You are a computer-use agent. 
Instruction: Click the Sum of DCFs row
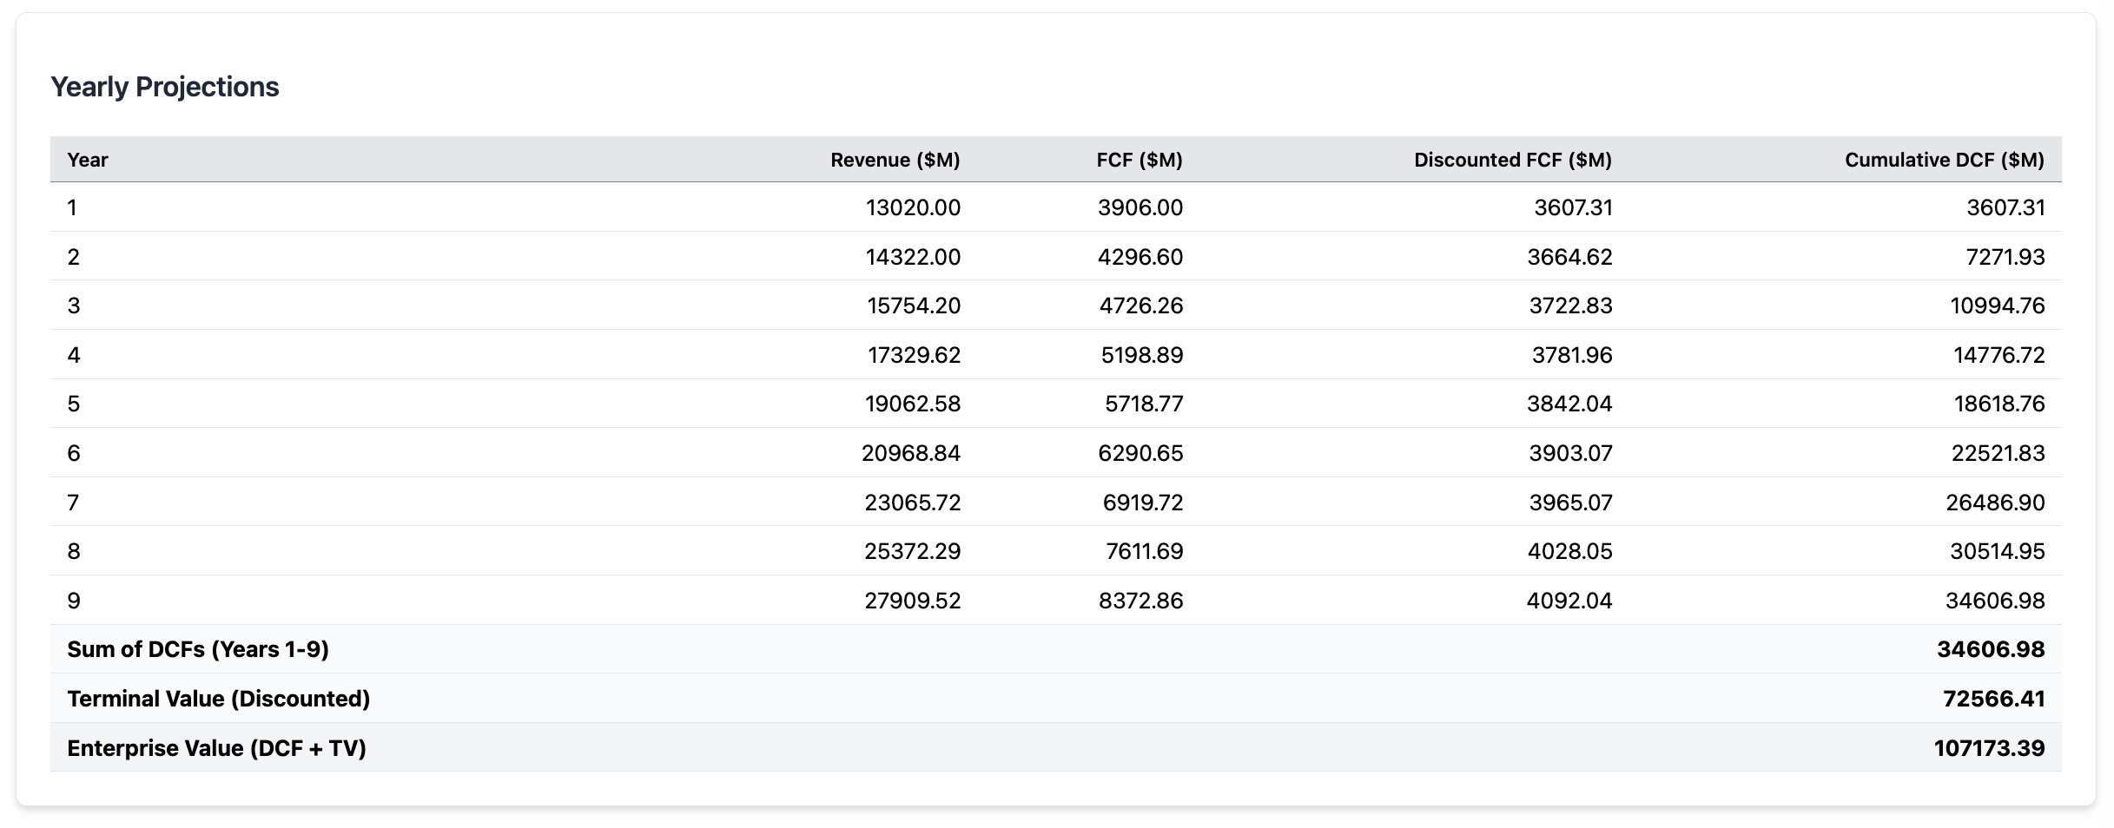point(1042,649)
